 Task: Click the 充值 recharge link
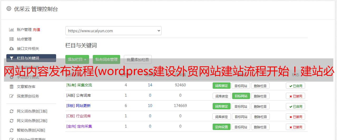[36, 30]
